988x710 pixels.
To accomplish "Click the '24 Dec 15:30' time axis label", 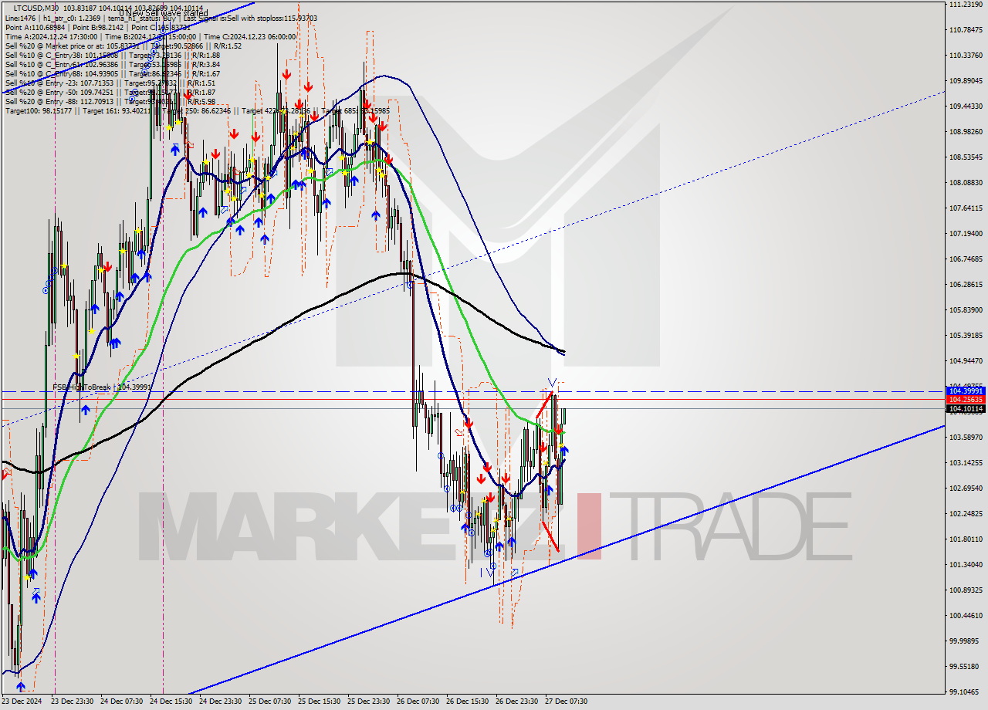I will (171, 702).
